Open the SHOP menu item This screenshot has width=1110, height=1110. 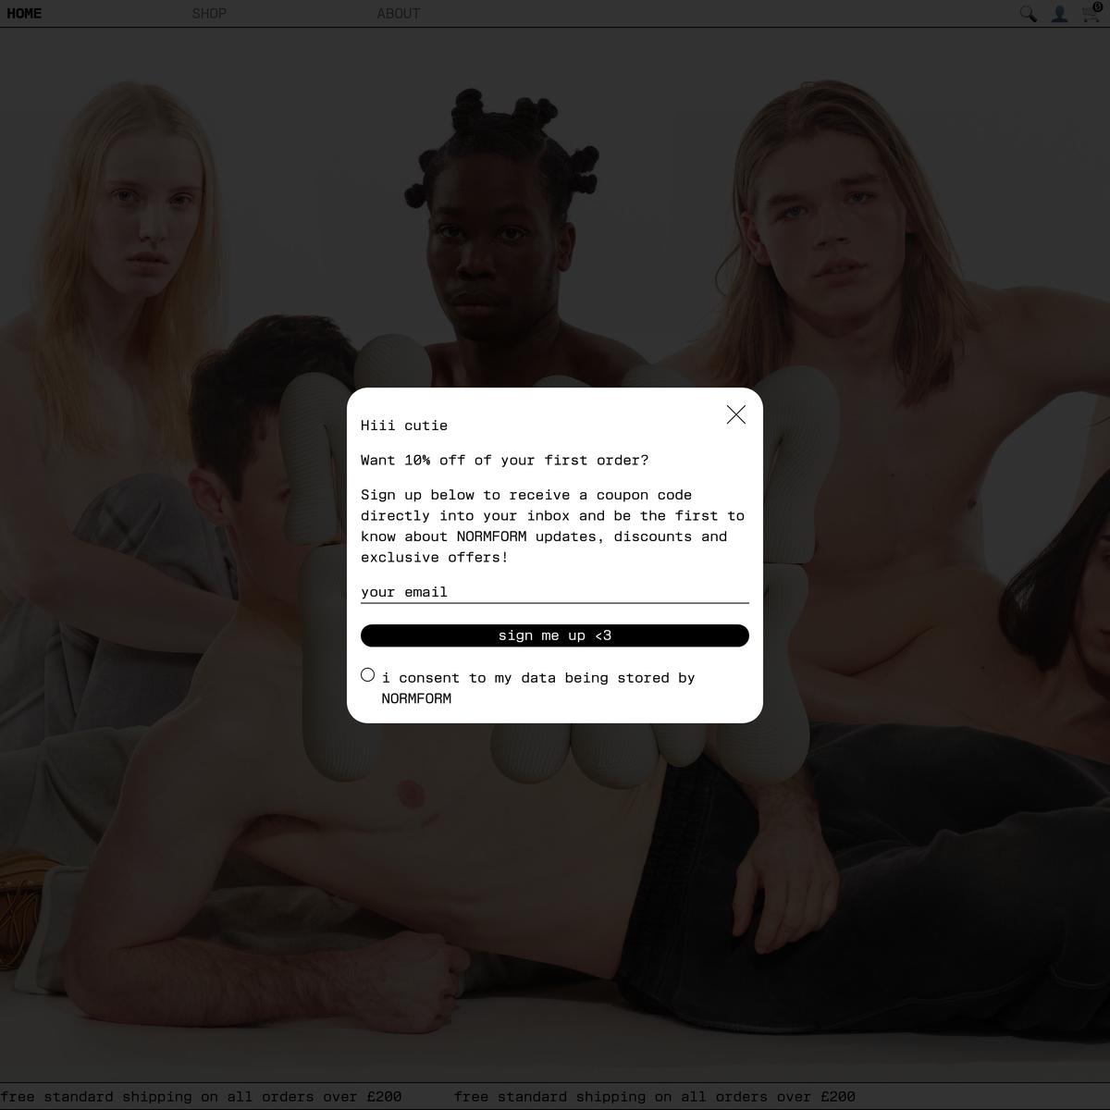click(x=209, y=14)
